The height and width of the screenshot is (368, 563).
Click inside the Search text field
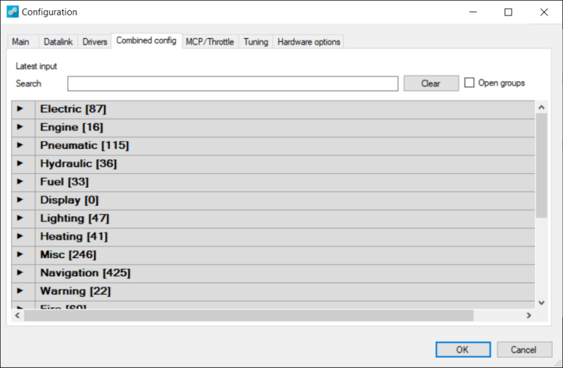tap(232, 84)
